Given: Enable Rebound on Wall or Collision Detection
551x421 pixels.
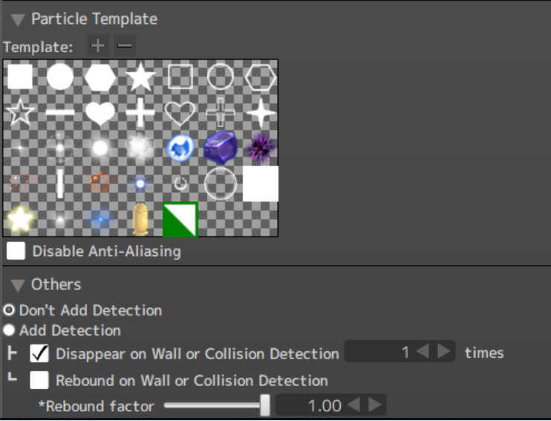Looking at the screenshot, I should point(39,380).
